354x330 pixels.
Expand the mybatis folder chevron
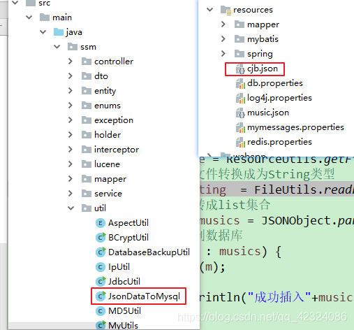pyautogui.click(x=223, y=39)
